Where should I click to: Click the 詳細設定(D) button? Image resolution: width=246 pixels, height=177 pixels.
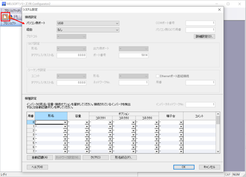(204, 37)
